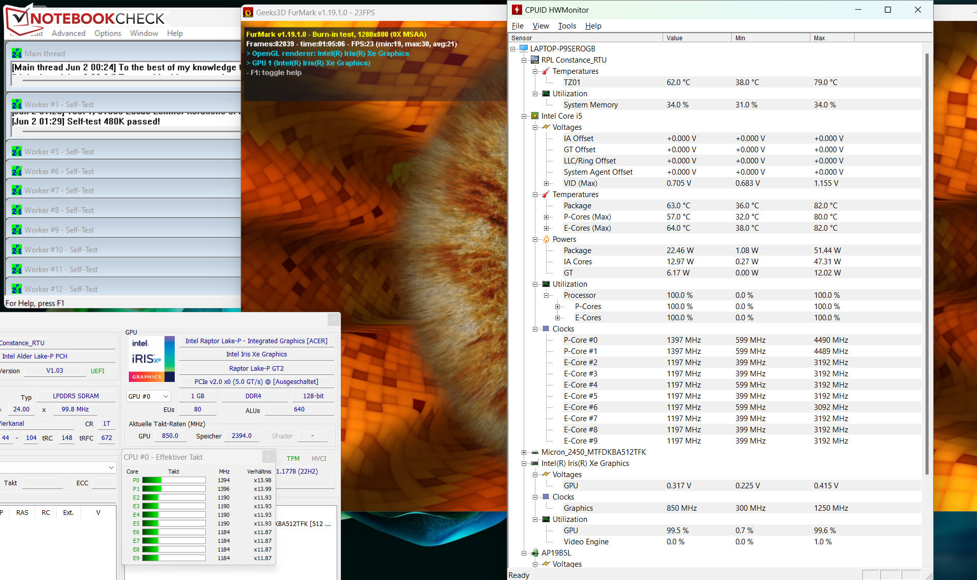Select the TZ01 temperature row
This screenshot has width=977, height=580.
pos(715,82)
